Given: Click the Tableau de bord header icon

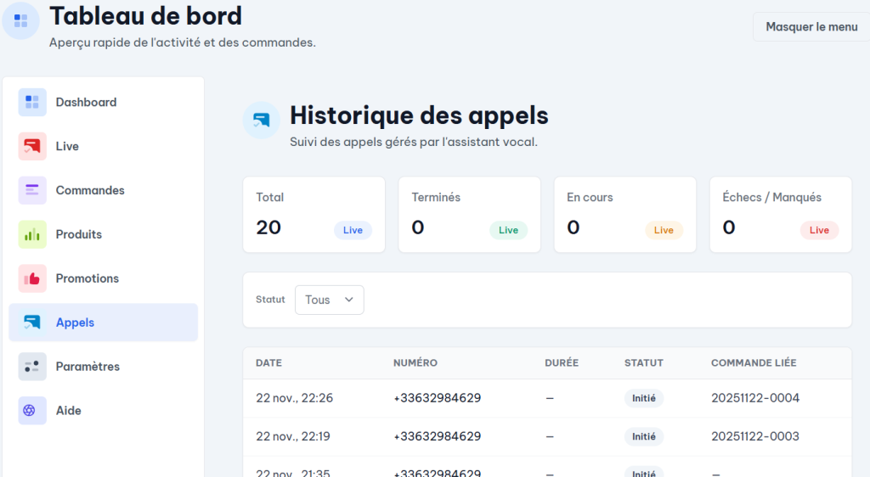Looking at the screenshot, I should tap(20, 20).
